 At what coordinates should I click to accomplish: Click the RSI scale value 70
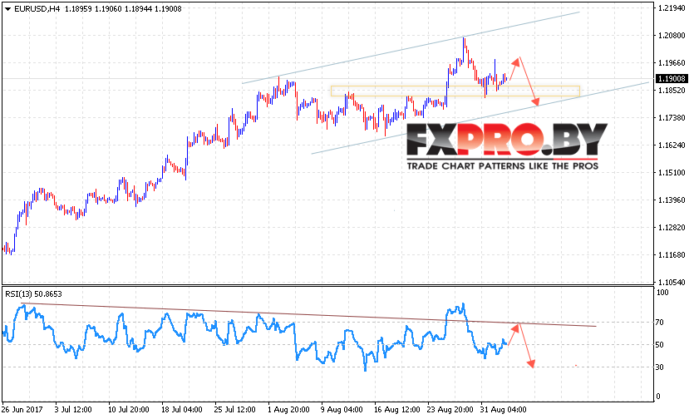pos(659,323)
